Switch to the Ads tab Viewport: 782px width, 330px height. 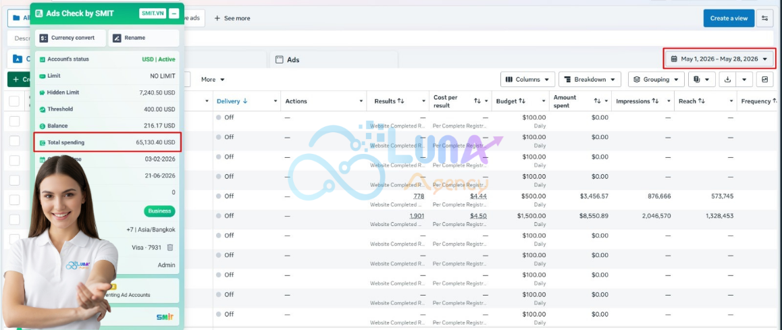point(334,59)
